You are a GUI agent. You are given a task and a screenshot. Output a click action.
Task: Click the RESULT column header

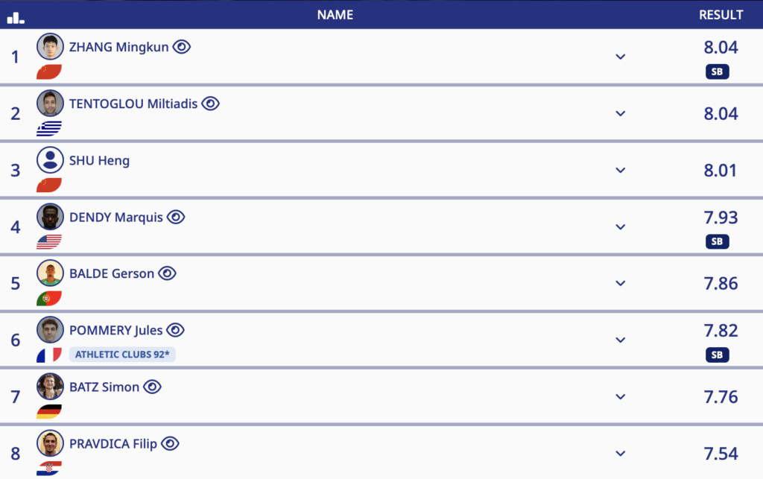click(721, 15)
